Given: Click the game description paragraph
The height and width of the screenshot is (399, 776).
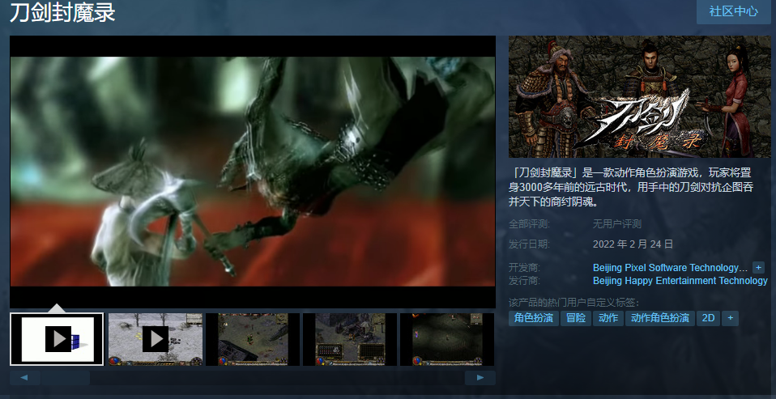Looking at the screenshot, I should click(x=631, y=187).
